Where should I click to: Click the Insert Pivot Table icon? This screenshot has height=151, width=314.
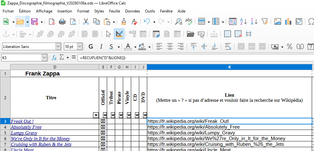(x=299, y=21)
